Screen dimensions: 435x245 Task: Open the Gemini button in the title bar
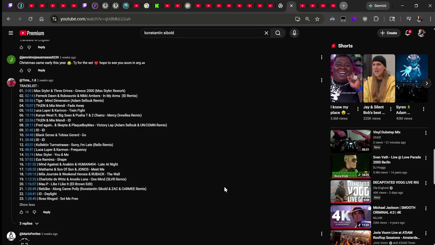pos(377,6)
